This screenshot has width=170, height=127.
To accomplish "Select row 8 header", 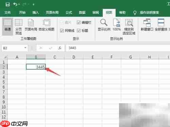I will (x=4, y=97).
